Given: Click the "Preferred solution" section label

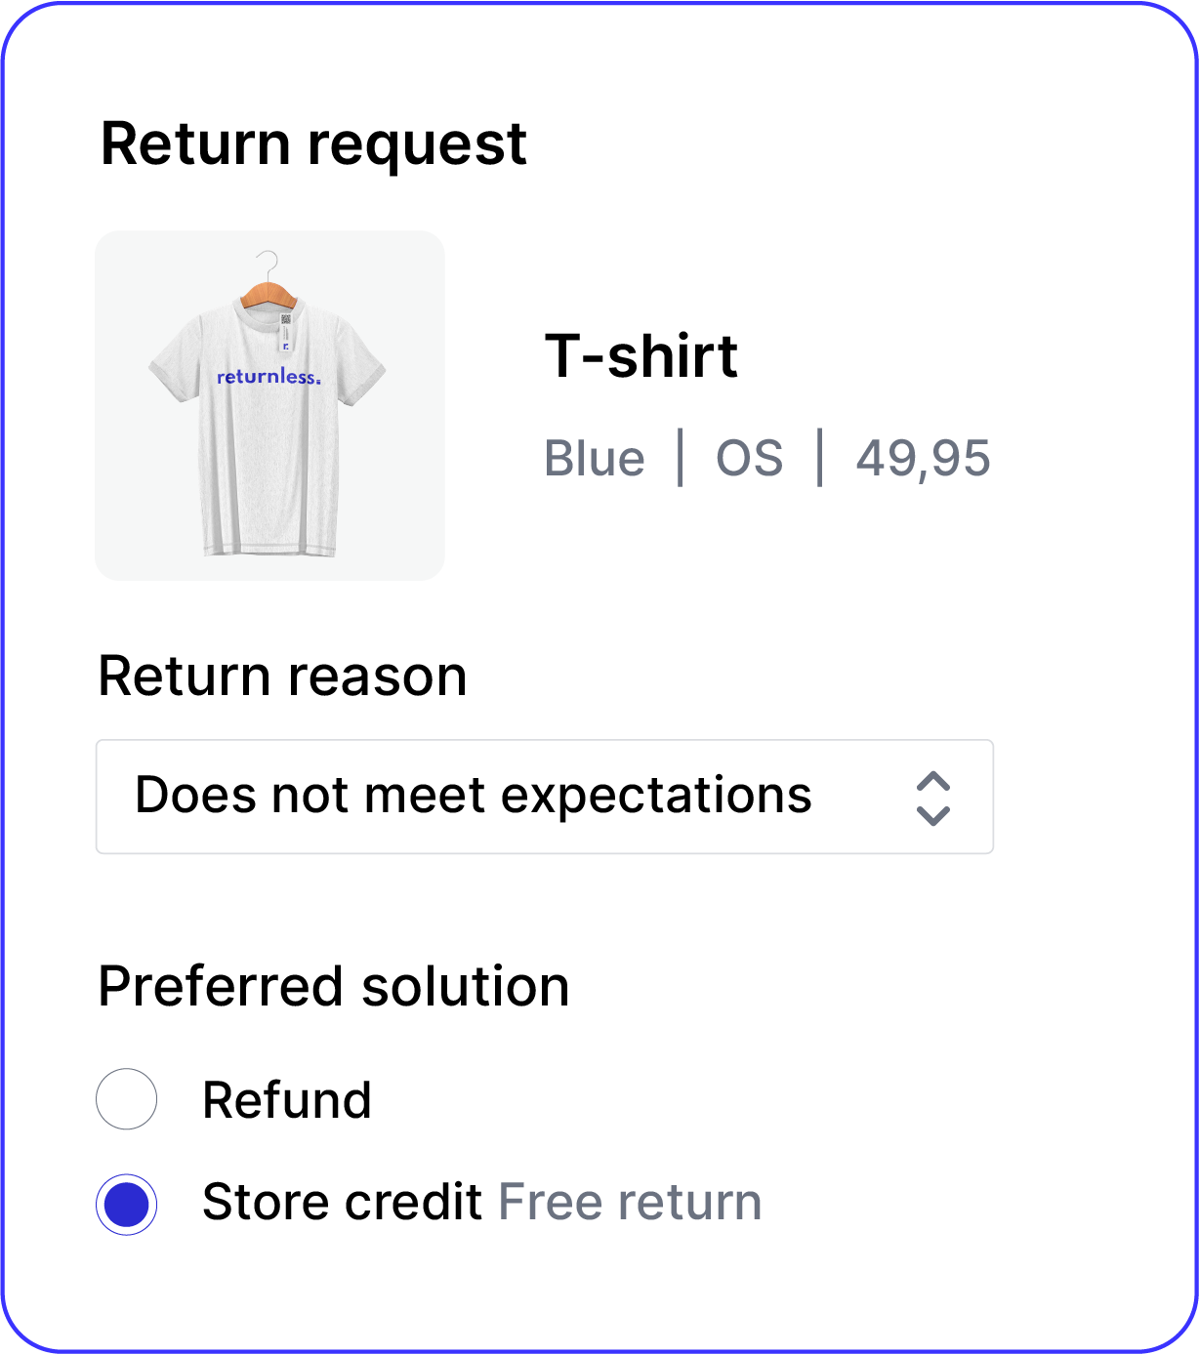Looking at the screenshot, I should (x=334, y=986).
